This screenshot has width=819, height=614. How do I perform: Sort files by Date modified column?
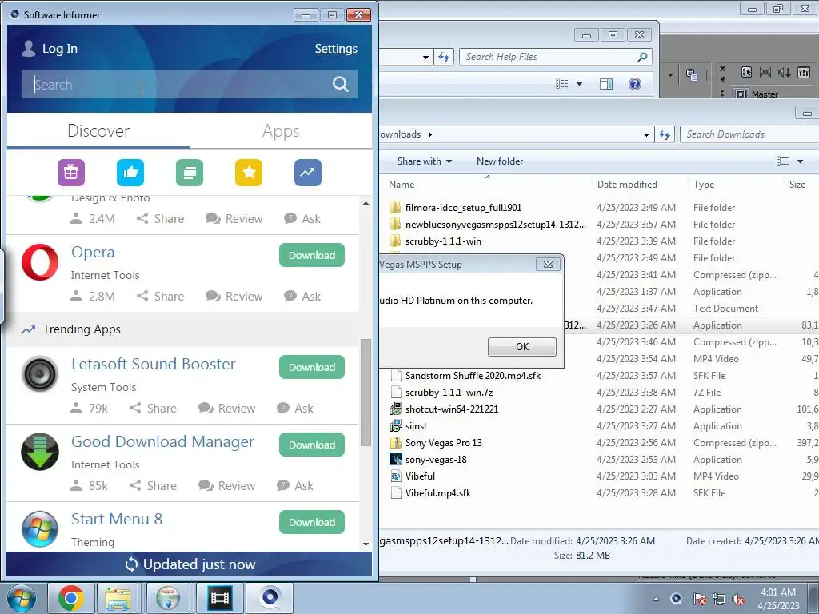click(627, 185)
